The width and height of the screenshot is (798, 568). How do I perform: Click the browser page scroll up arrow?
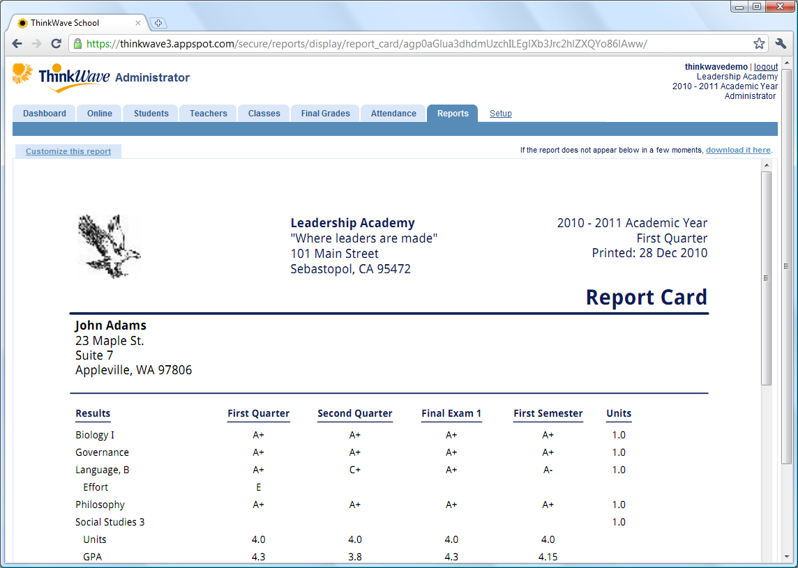pyautogui.click(x=786, y=63)
